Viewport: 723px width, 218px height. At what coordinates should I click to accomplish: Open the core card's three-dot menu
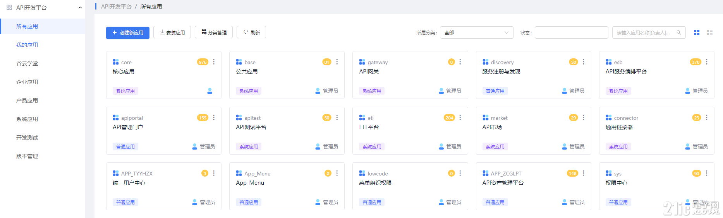coord(214,62)
